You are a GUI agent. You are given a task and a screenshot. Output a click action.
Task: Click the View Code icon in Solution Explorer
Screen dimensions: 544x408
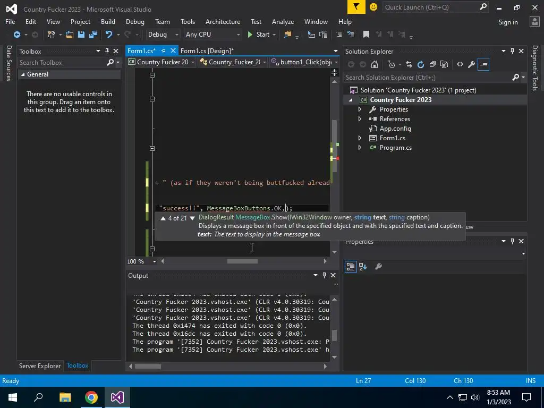(460, 64)
